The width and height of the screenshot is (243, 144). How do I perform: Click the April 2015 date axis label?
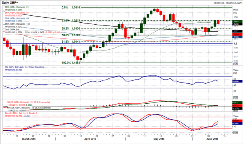pyautogui.click(x=90, y=139)
